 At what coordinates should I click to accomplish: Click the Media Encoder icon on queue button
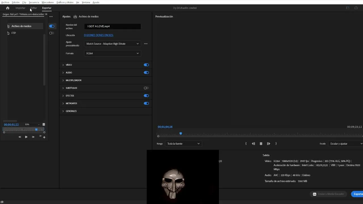click(x=315, y=194)
